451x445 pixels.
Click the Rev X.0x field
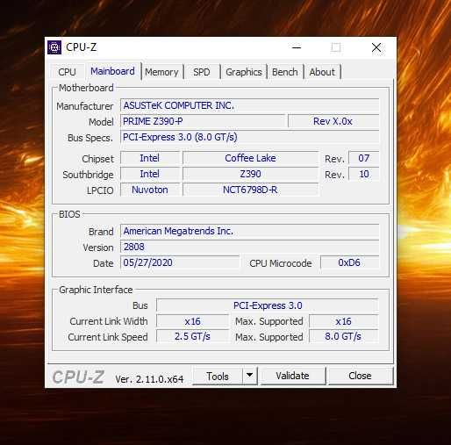click(x=333, y=121)
